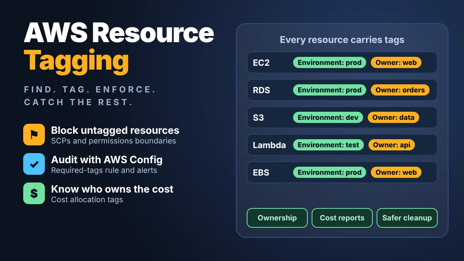Click the Environment: dev tag
This screenshot has height=261, width=464.
[x=328, y=118]
